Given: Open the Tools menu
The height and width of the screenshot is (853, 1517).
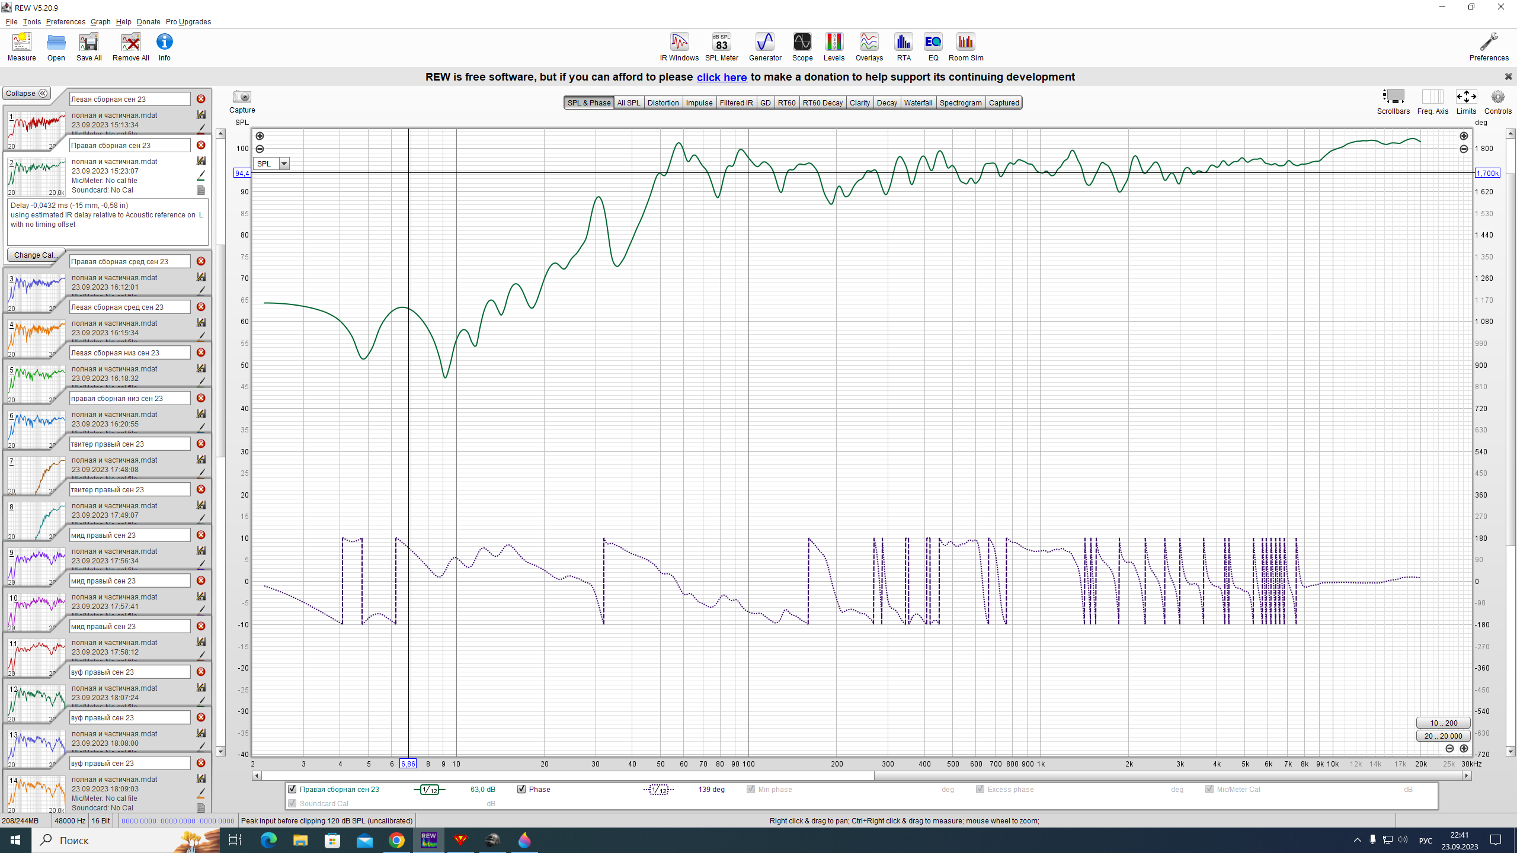Looking at the screenshot, I should (x=31, y=22).
